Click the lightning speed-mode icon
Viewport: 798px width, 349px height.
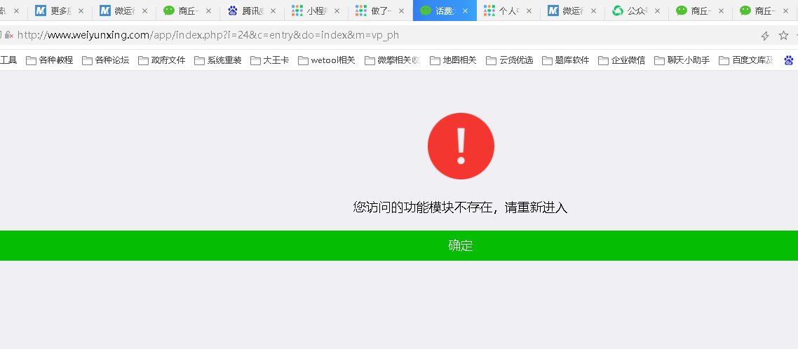pyautogui.click(x=764, y=36)
